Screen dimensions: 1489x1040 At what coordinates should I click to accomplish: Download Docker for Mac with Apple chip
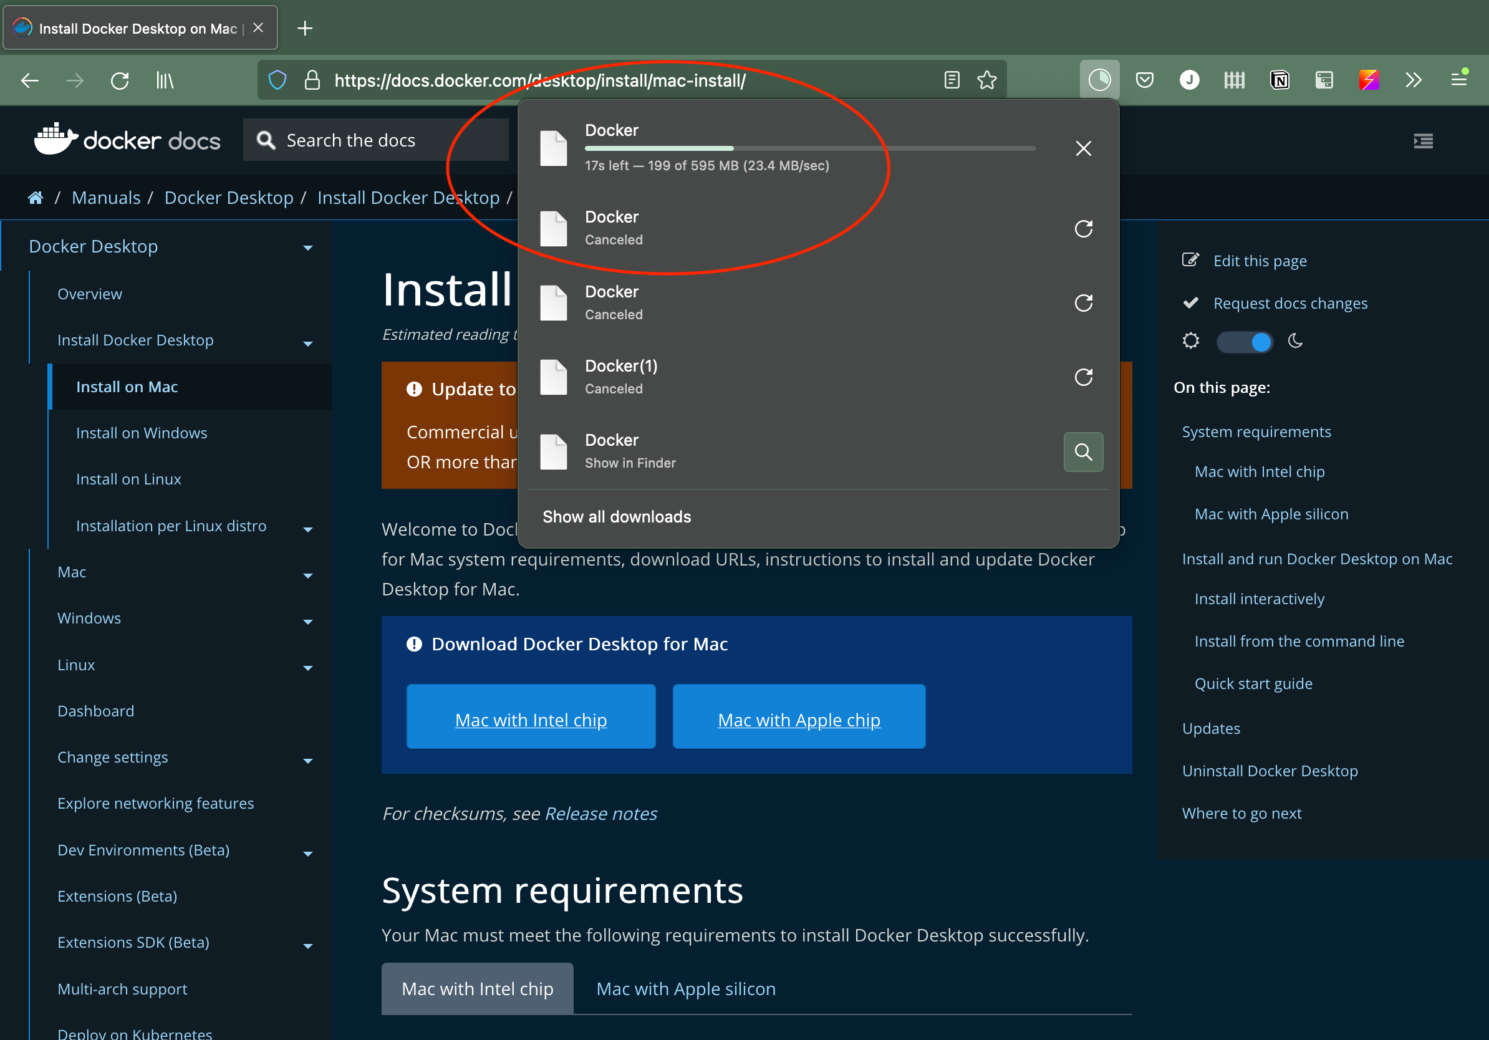[798, 718]
